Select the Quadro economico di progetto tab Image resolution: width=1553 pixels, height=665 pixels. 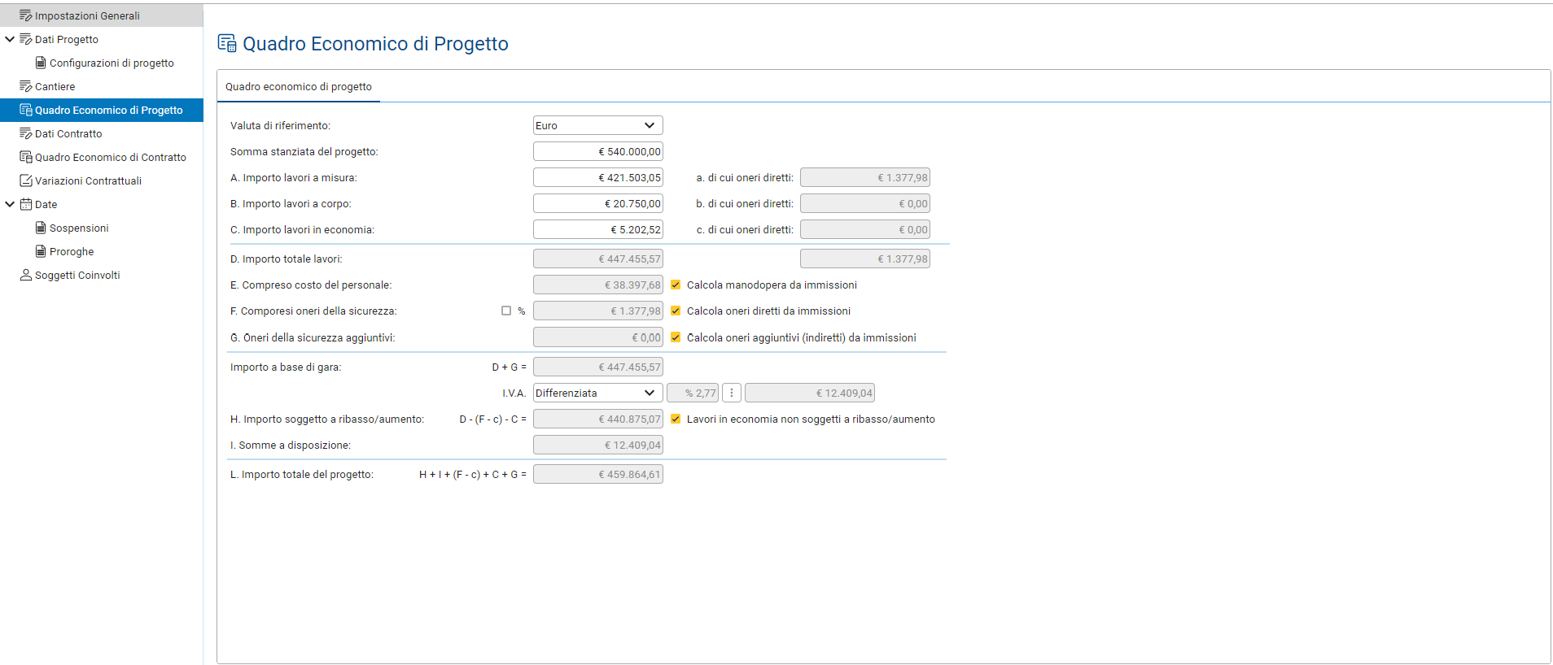298,87
